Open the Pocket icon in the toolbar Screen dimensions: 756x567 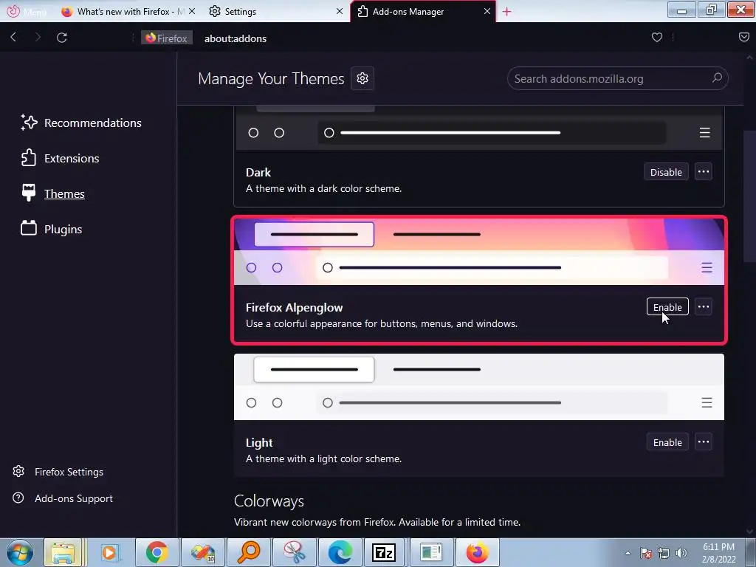(744, 38)
